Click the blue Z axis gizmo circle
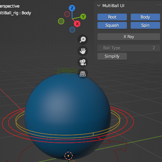 pos(72,8)
